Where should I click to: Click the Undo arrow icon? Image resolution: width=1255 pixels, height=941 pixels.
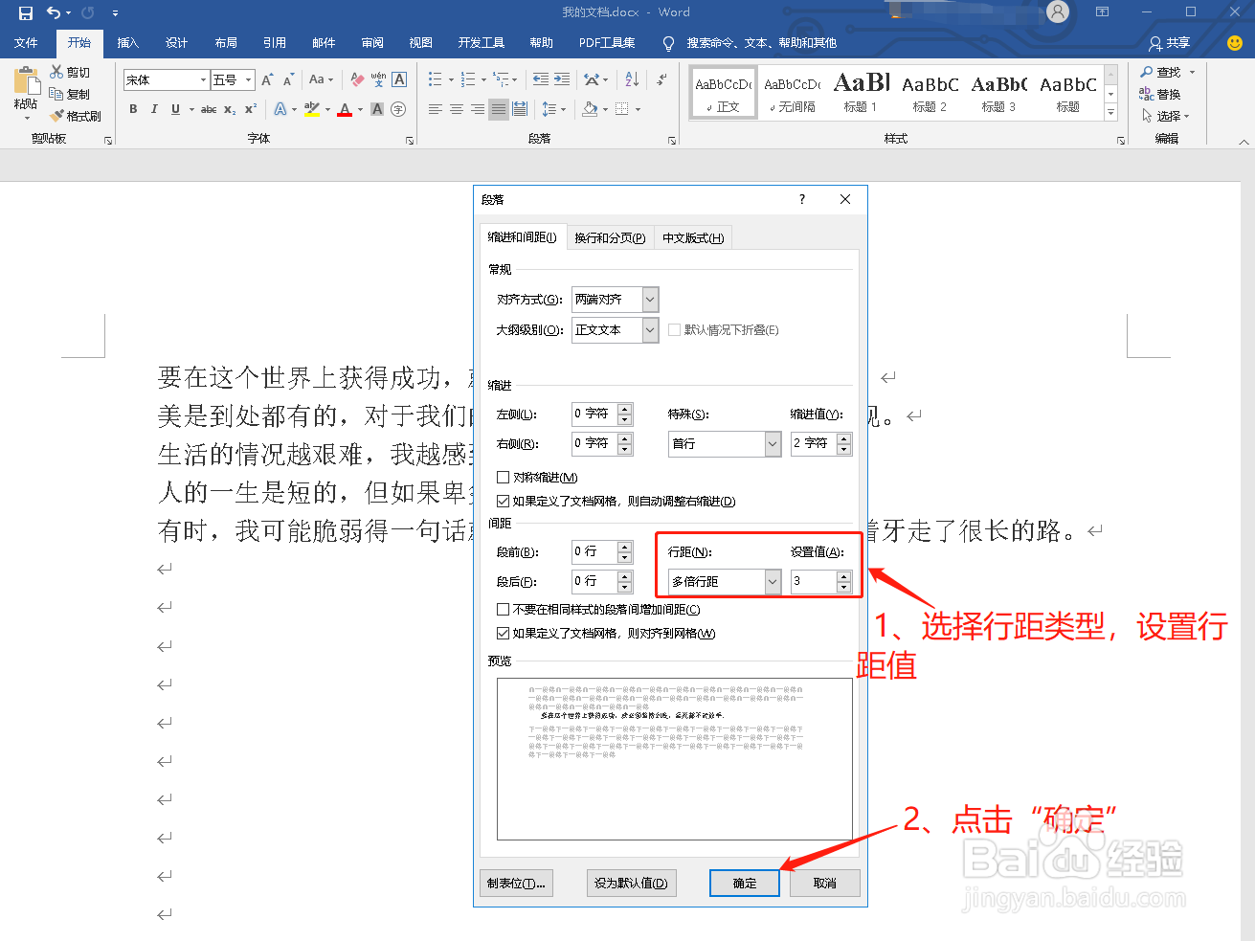pyautogui.click(x=55, y=12)
